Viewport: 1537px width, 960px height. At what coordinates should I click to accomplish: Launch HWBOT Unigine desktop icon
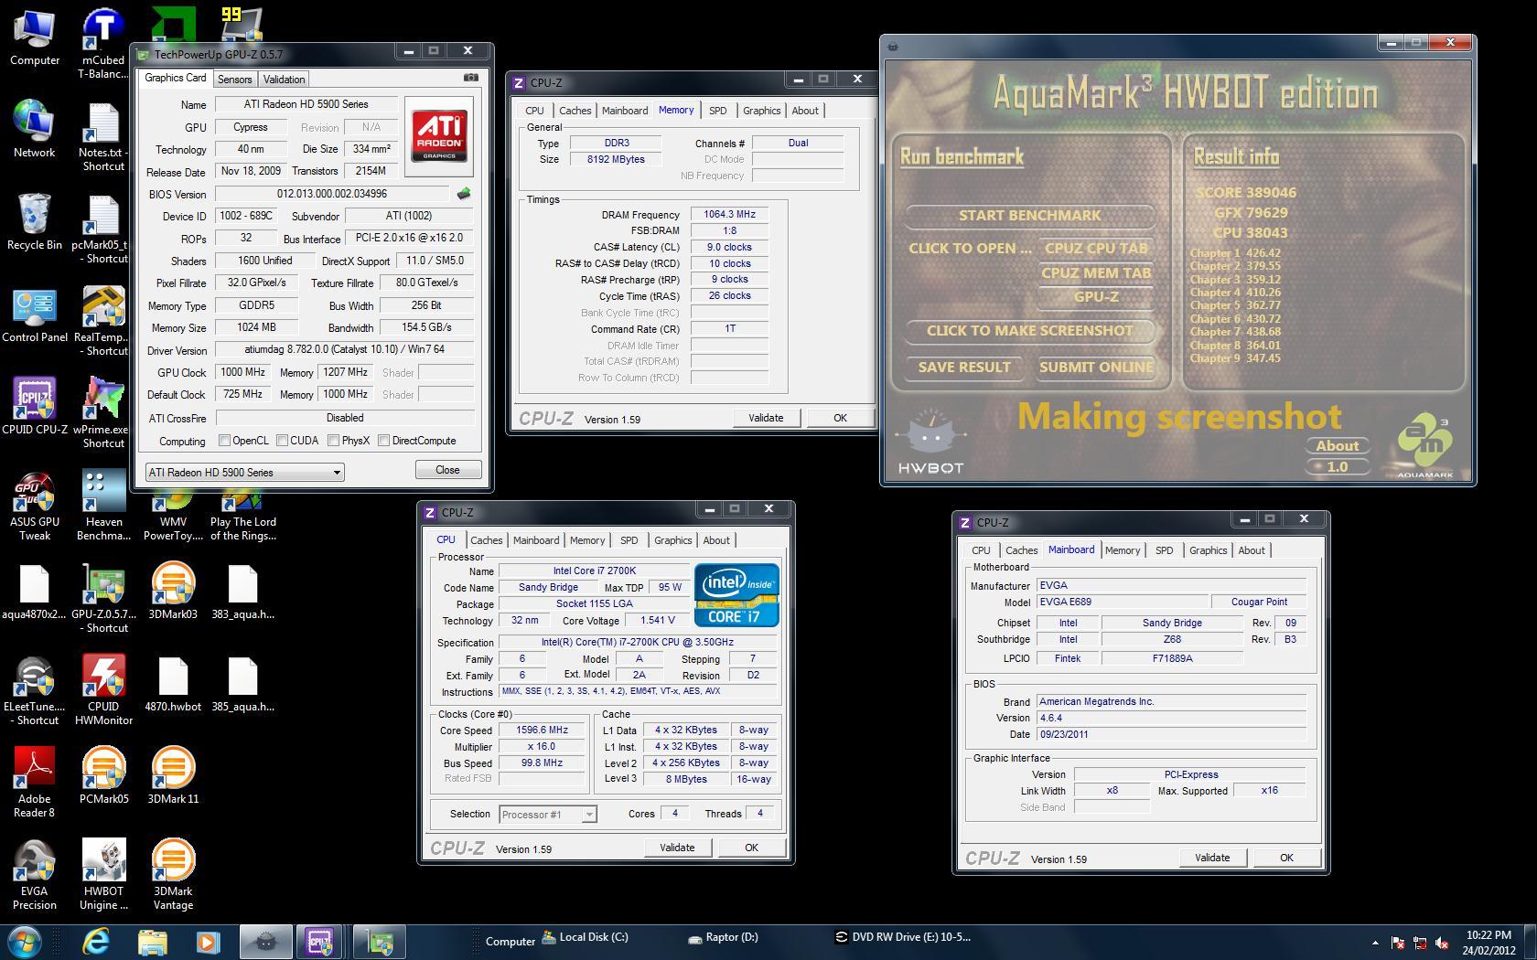(x=102, y=875)
